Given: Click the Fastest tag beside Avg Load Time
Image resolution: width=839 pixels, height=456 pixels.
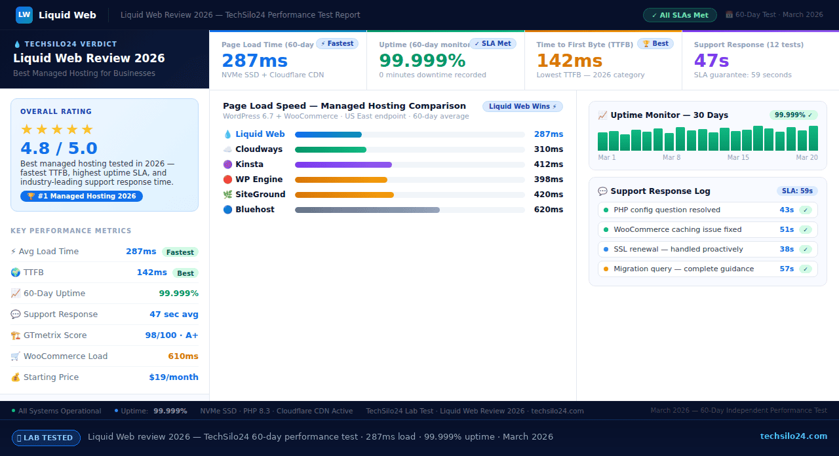Looking at the screenshot, I should coord(180,252).
